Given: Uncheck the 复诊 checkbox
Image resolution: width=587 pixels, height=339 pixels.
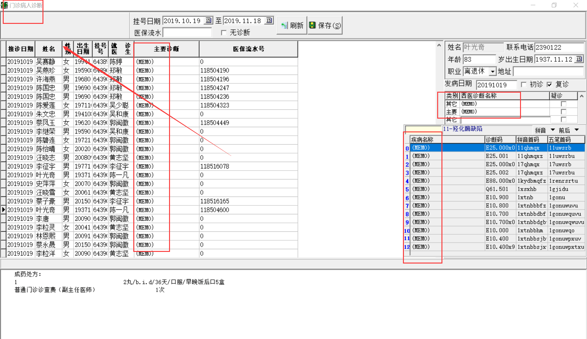Looking at the screenshot, I should point(549,84).
